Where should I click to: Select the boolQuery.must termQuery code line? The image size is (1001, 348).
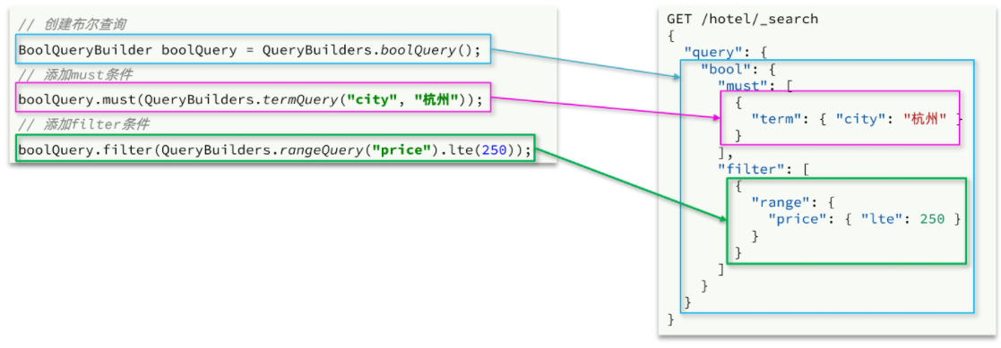pos(250,100)
